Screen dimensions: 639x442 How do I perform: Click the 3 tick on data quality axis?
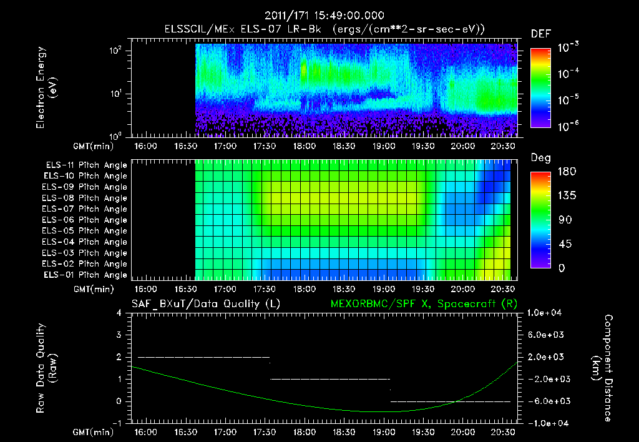pos(119,335)
